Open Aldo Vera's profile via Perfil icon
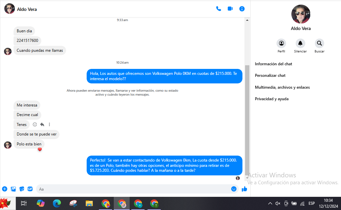Viewport: 341px width, 210px height. click(281, 43)
